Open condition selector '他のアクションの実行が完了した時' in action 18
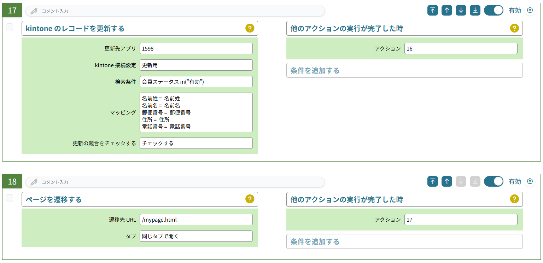Screen dimensions: 543x263 (x=404, y=199)
